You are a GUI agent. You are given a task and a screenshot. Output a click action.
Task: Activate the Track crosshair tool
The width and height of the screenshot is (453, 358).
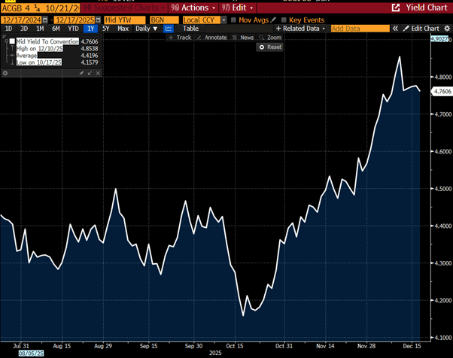tap(179, 38)
